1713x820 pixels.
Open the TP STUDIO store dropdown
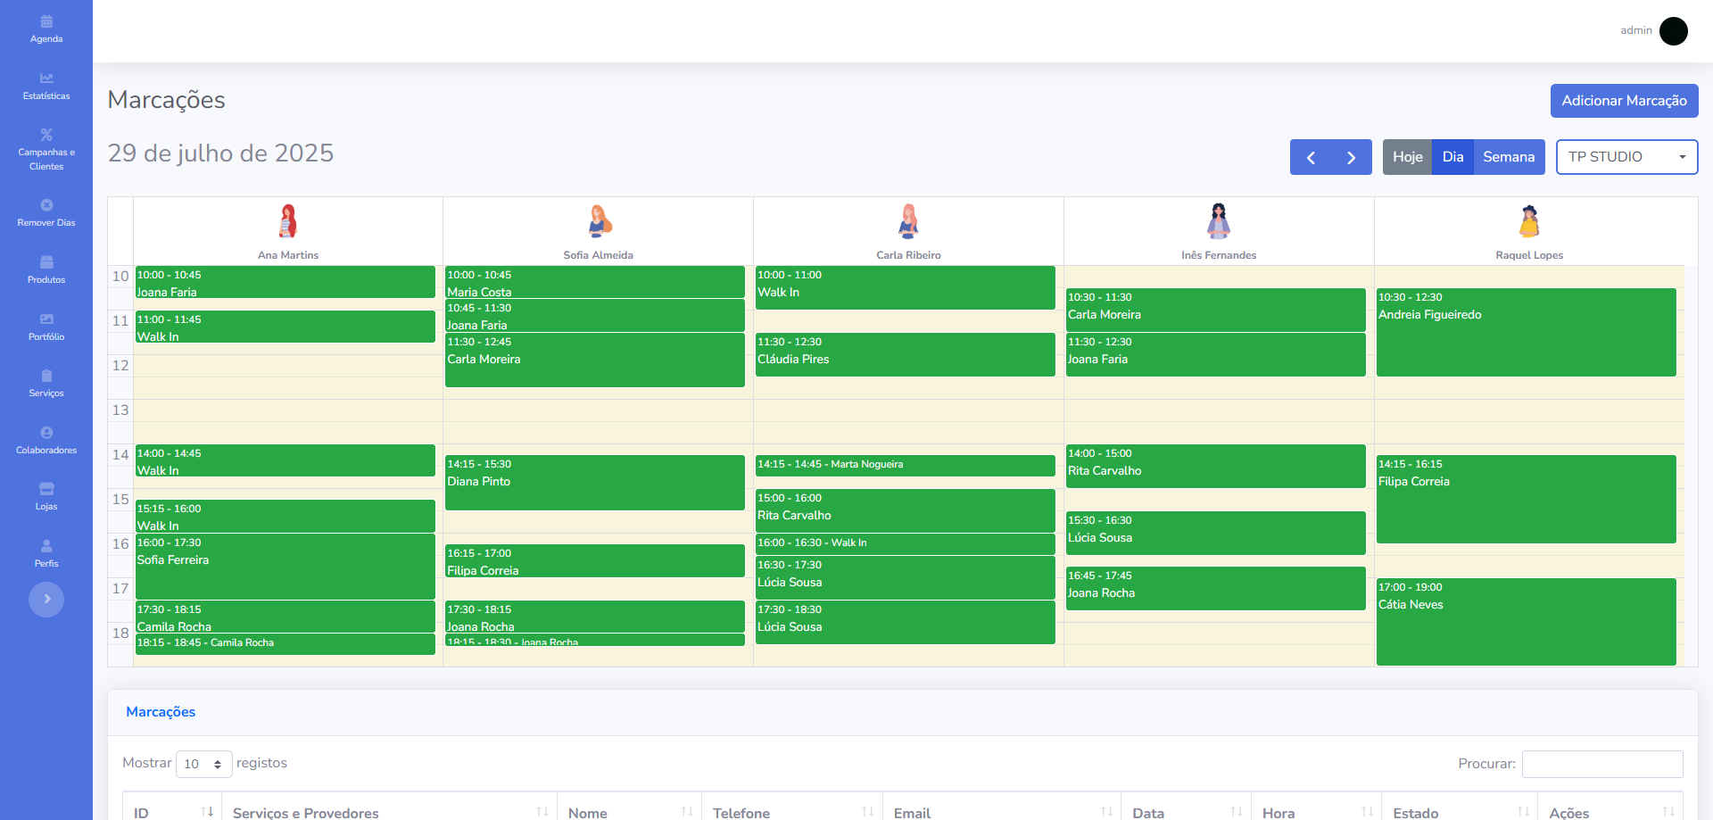[1626, 157]
